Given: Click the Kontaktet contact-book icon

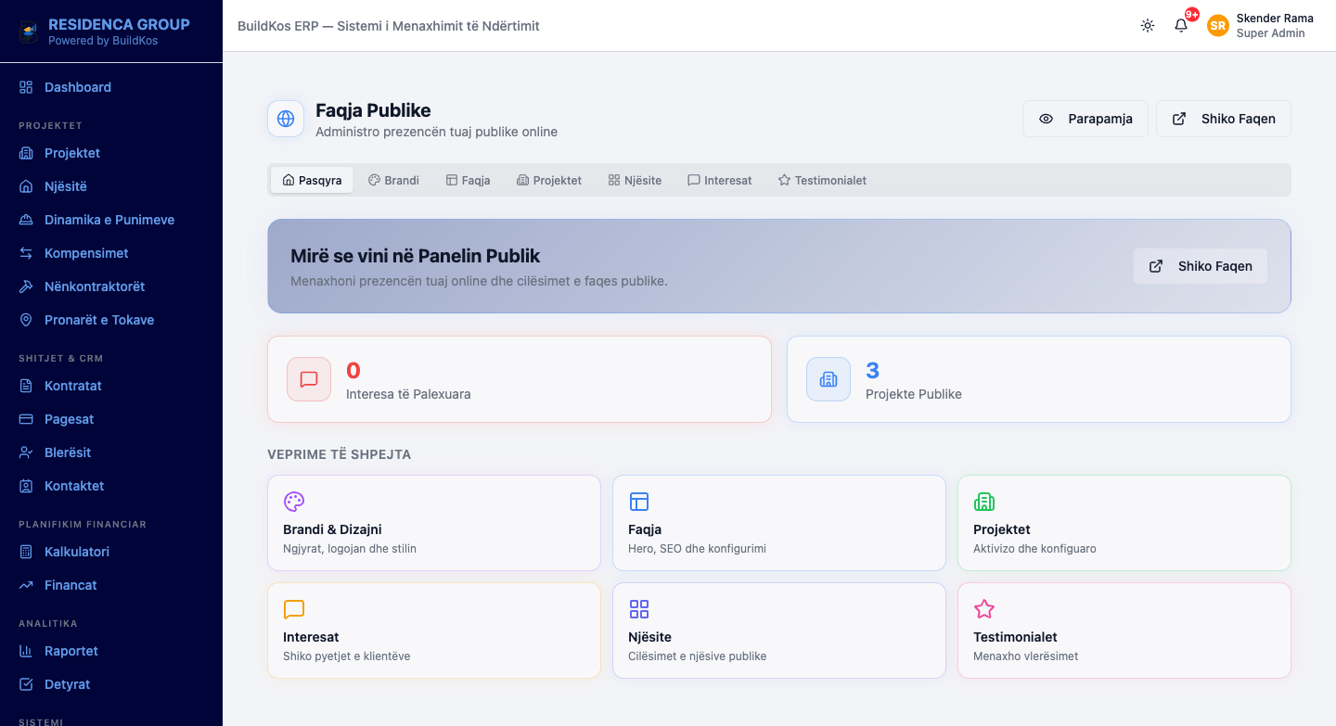Looking at the screenshot, I should pyautogui.click(x=26, y=486).
